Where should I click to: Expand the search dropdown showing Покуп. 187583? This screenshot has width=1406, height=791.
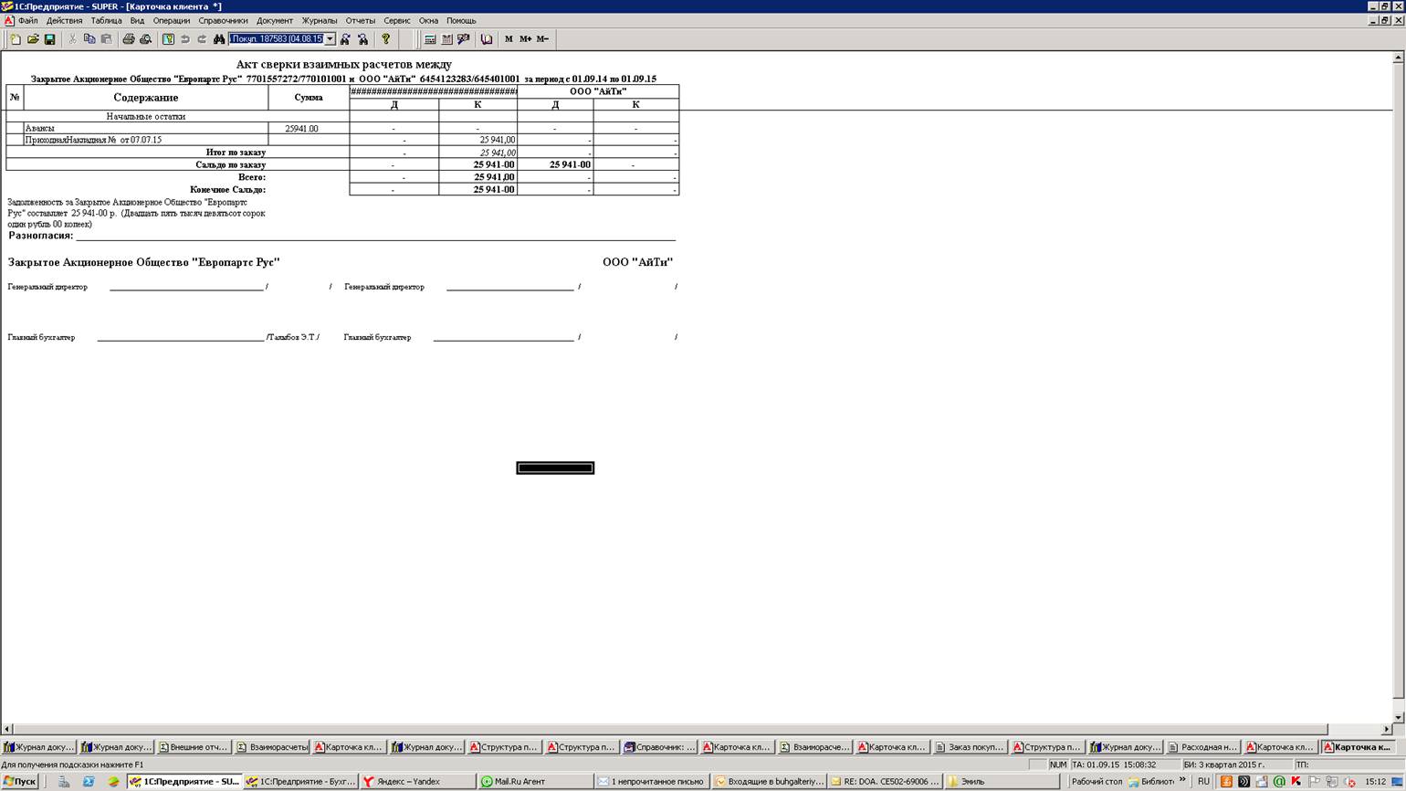click(330, 39)
